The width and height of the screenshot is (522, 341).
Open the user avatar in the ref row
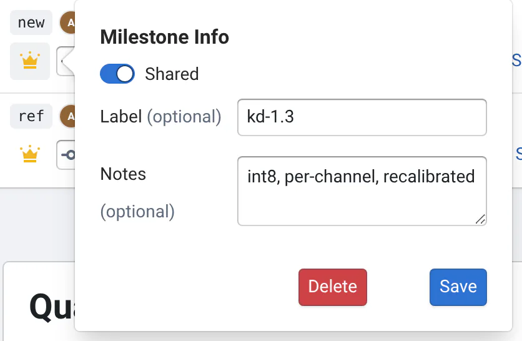[67, 116]
